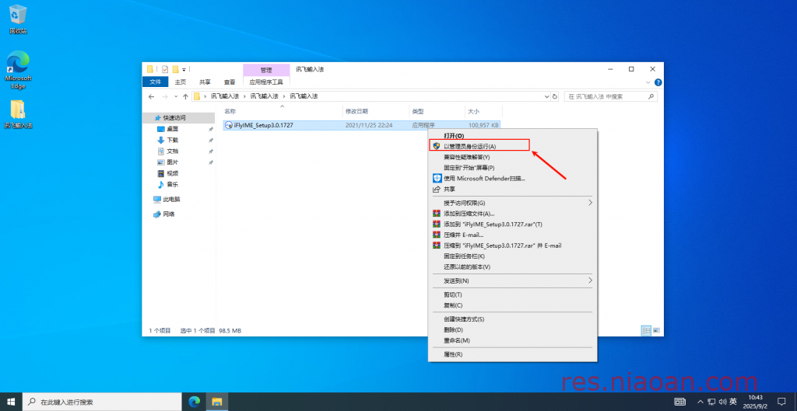Click 打开(O) in context menu
This screenshot has width=797, height=411.
pyautogui.click(x=512, y=136)
